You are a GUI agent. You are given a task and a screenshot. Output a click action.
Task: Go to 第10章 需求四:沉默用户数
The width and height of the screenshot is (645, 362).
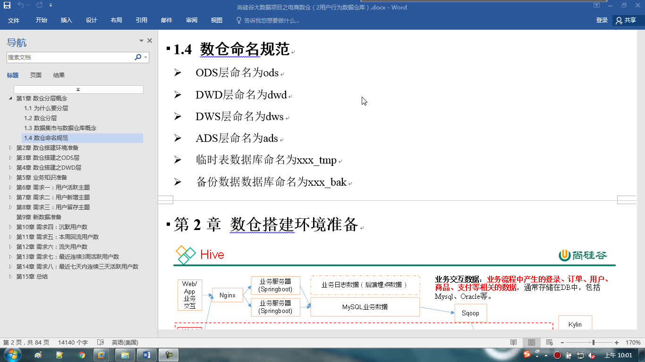(52, 227)
